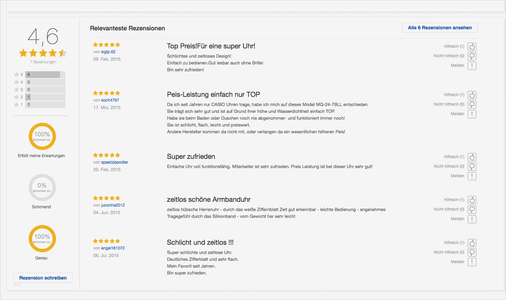
Task: Open user profile sigip.62
Action: point(108,52)
